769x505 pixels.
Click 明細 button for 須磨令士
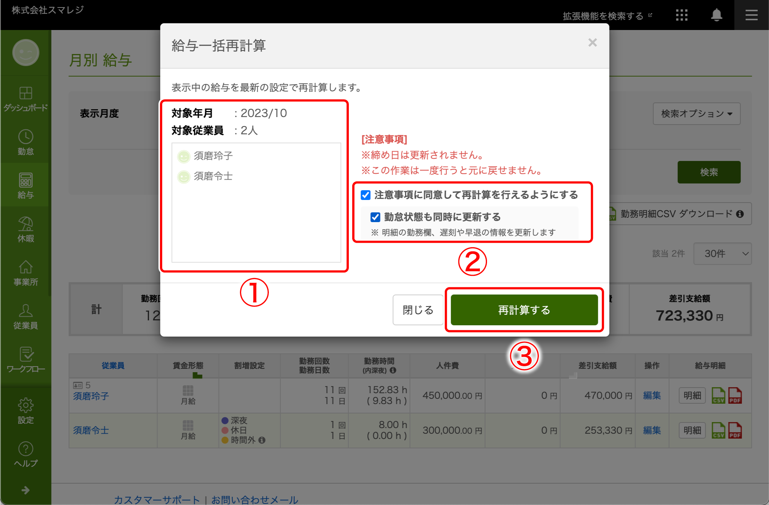tap(692, 430)
